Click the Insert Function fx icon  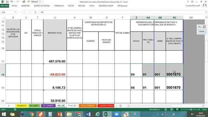[x=35, y=12]
